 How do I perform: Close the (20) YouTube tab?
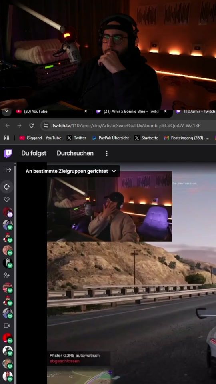tap(86, 112)
